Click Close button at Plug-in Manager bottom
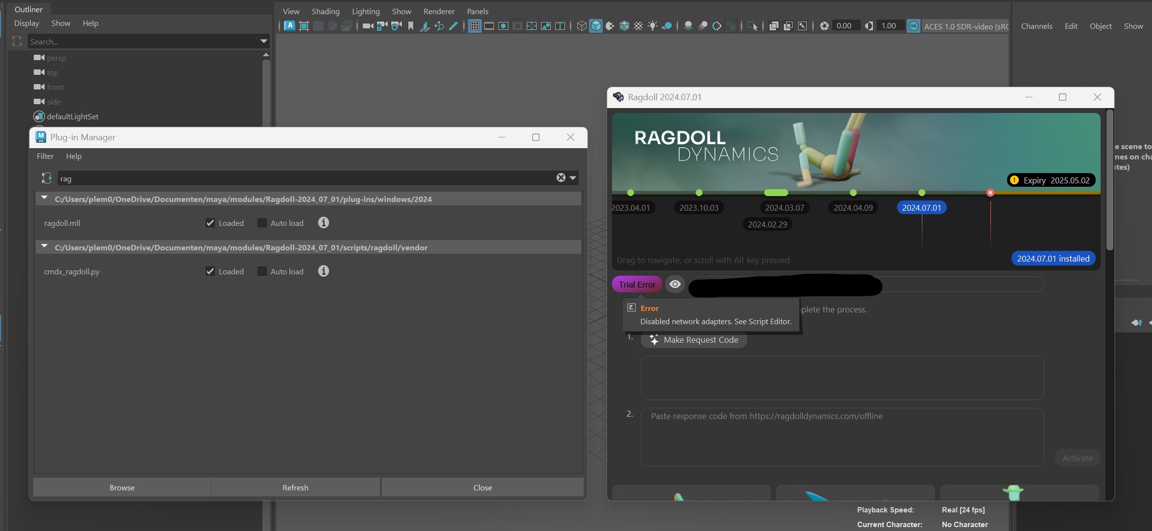 point(482,487)
